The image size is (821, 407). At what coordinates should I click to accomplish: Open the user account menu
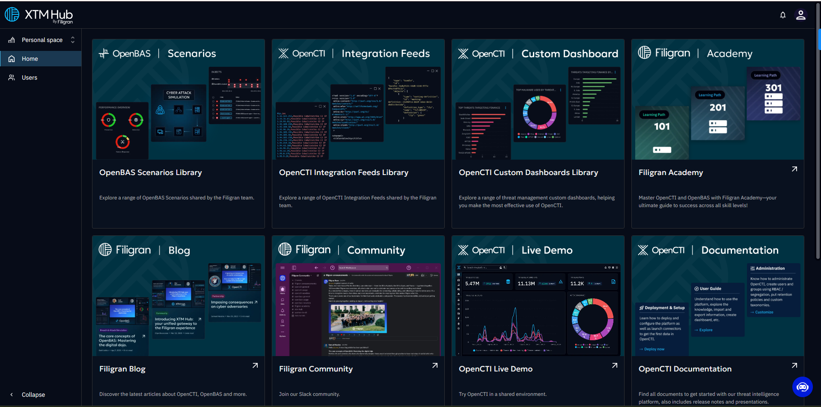[801, 15]
